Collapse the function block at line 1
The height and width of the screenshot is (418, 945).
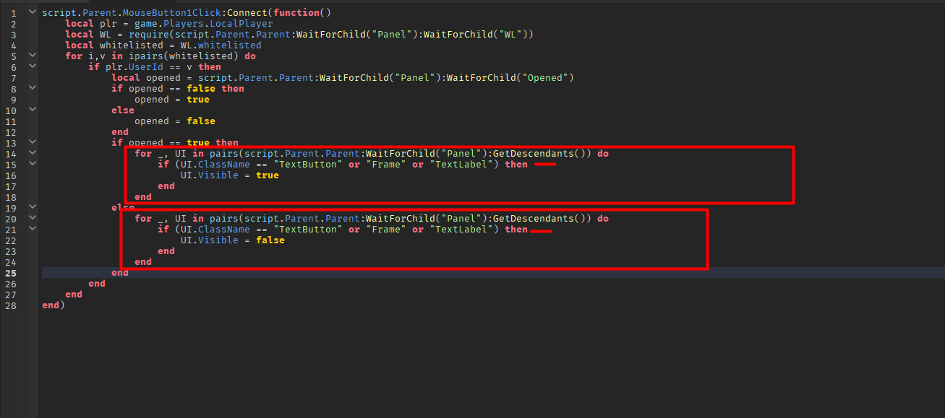(31, 12)
